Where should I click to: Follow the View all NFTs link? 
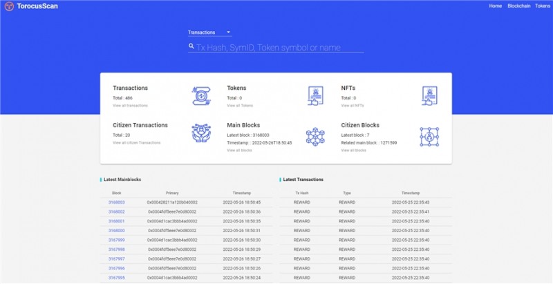tap(353, 105)
